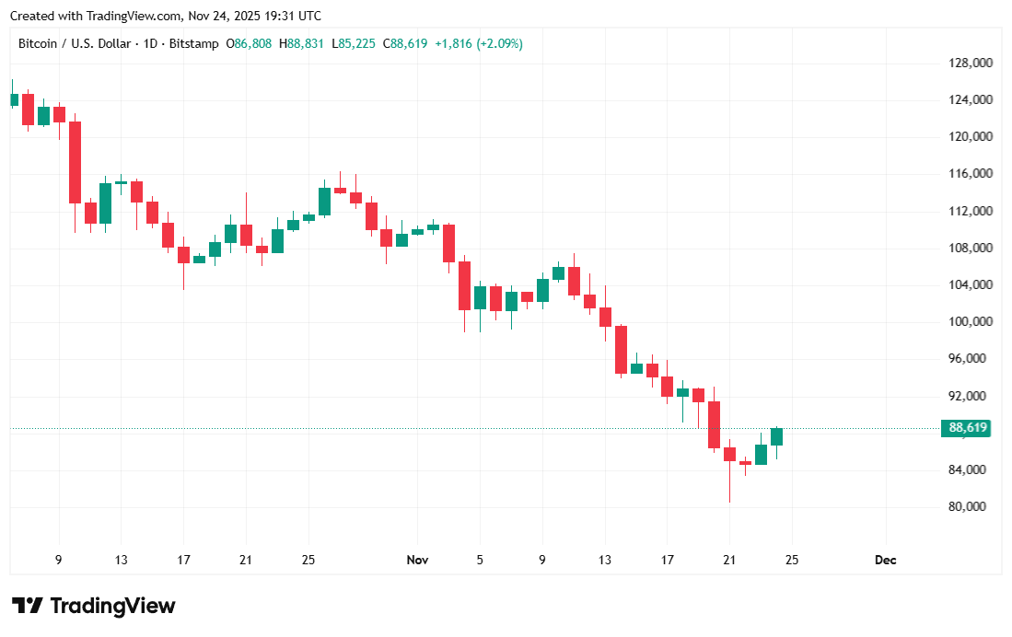Select the green current price tag 88,619
This screenshot has height=637, width=1012.
[x=965, y=428]
